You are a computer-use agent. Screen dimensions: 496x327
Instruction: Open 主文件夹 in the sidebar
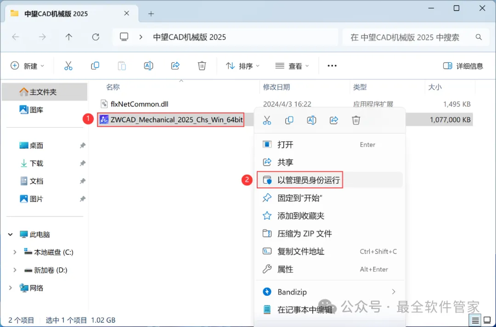pyautogui.click(x=45, y=92)
